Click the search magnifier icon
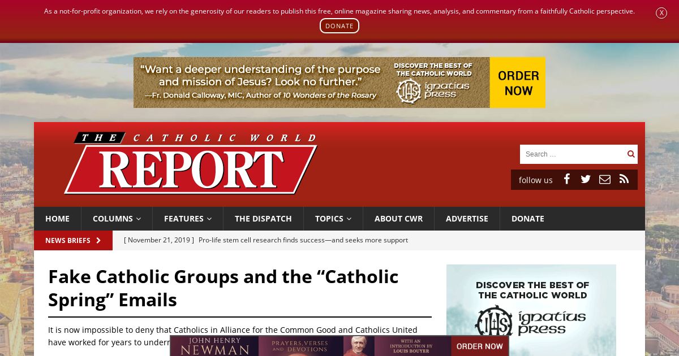The height and width of the screenshot is (356, 679). click(630, 154)
